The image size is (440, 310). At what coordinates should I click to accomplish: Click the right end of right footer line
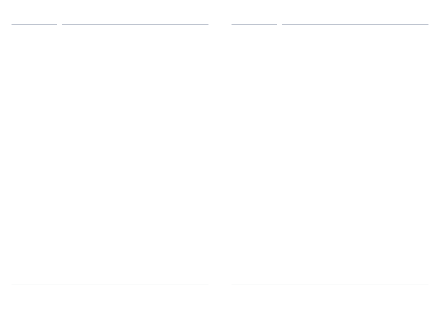tap(427, 285)
